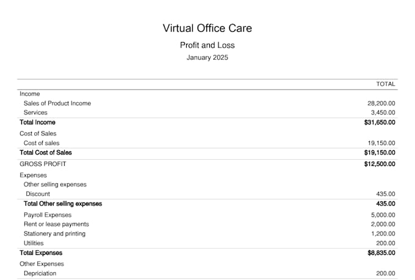415x280 pixels.
Task: Open the 5,000.00 payroll amount
Action: (383, 215)
